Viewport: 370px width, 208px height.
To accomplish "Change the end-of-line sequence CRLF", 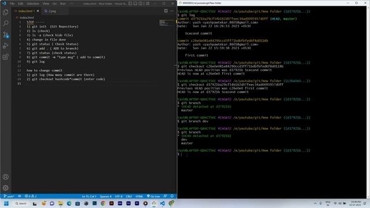I will (129, 196).
